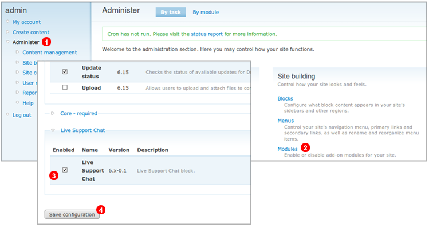Switch to the By task tab

pyautogui.click(x=171, y=13)
